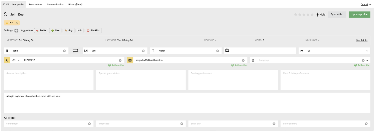375x132 pixels.
Task: Clear the street address field
Action: pyautogui.click(x=89, y=124)
